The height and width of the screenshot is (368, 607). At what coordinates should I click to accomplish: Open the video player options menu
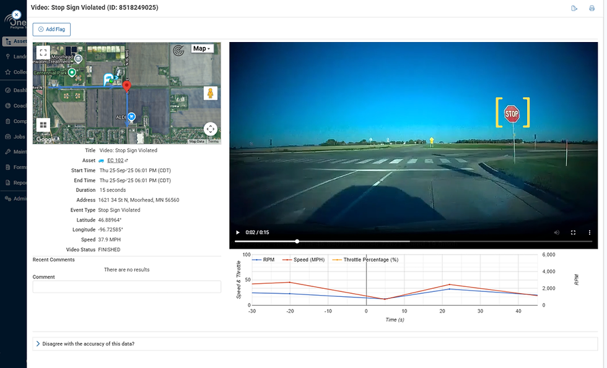589,232
